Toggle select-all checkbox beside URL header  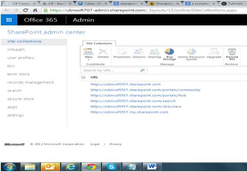tap(83, 77)
